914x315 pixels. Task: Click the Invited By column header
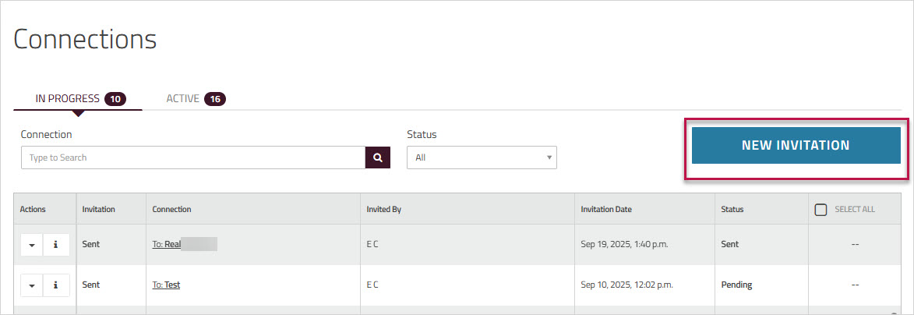(x=384, y=209)
